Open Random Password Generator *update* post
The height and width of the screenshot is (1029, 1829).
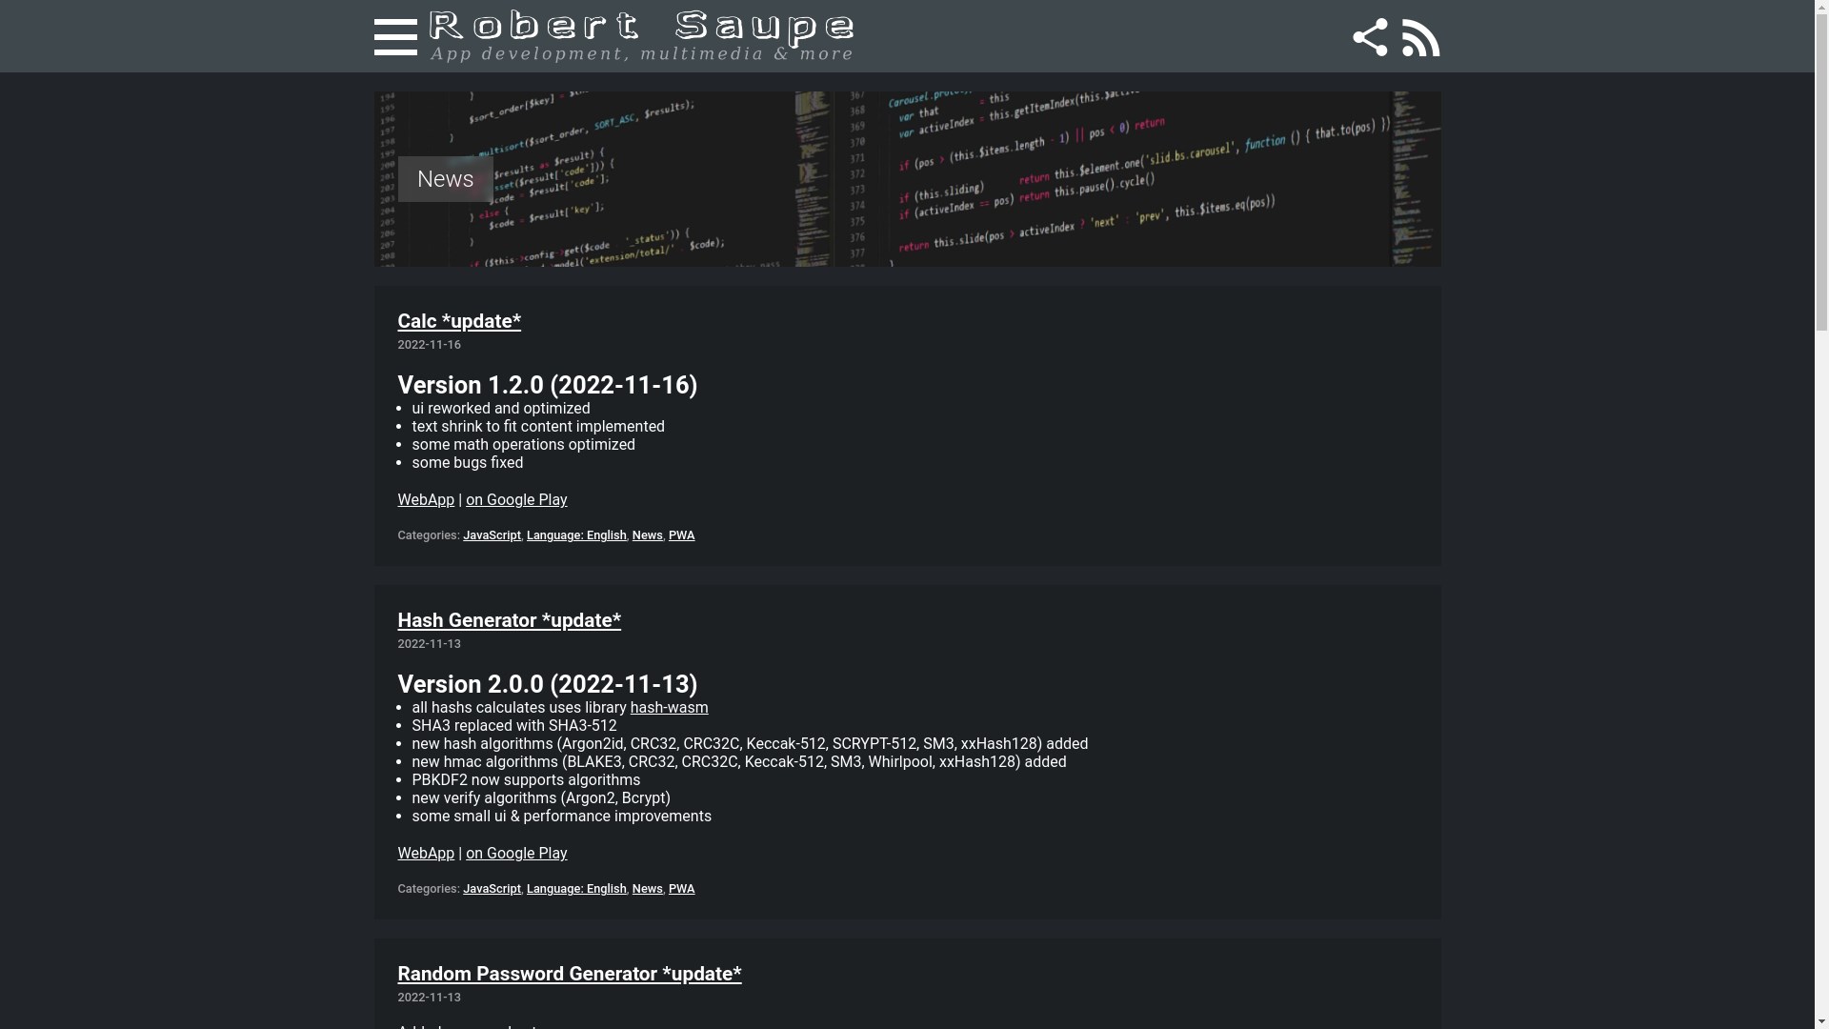[x=569, y=974]
